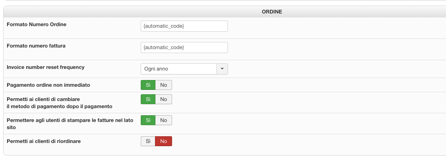Screen dimensions: 446x160
Task: Focus the Formato numero fattura text box
Action: coord(184,48)
